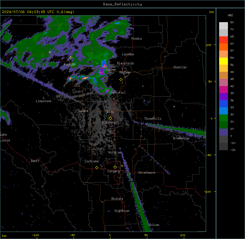Image resolution: width=245 pixels, height=239 pixels.
Task: Click the -100 tick label on bottom axis
Action: 36,235
